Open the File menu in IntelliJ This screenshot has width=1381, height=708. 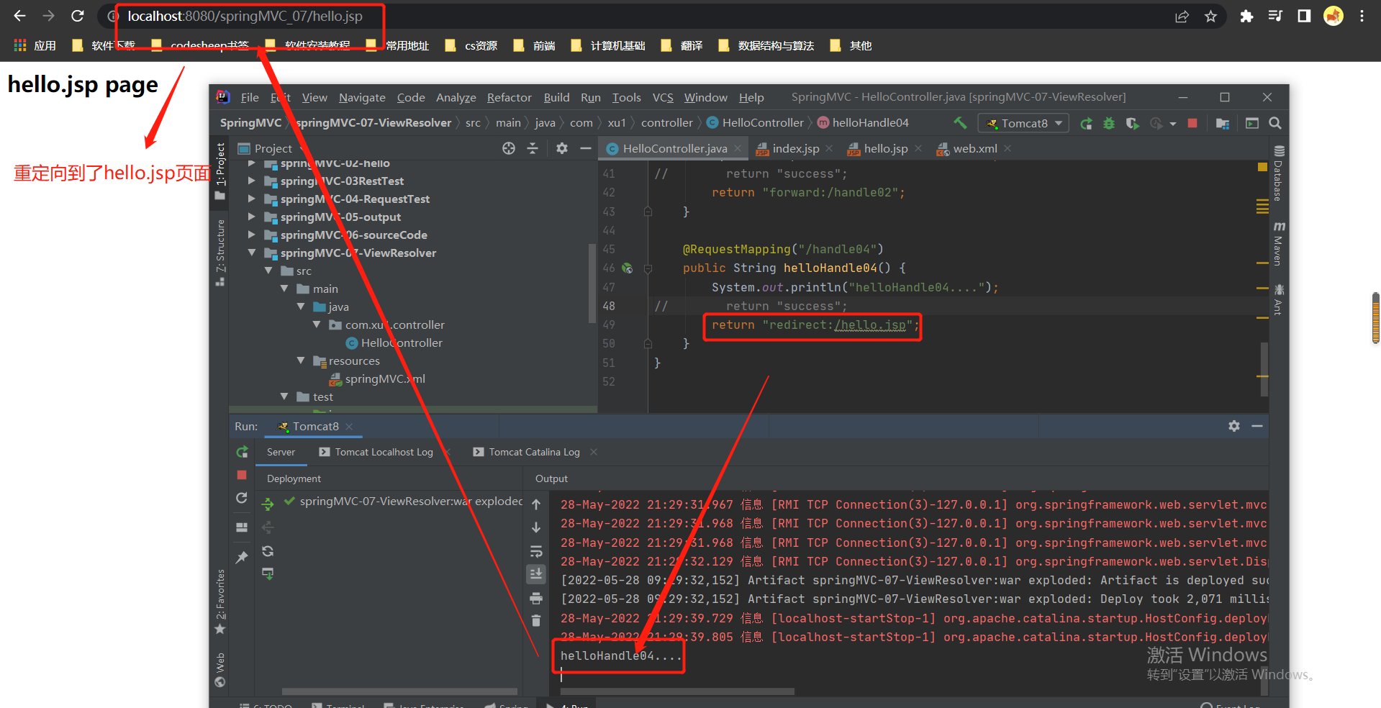click(250, 97)
